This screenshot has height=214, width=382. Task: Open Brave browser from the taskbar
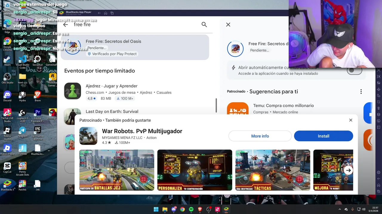200,209
